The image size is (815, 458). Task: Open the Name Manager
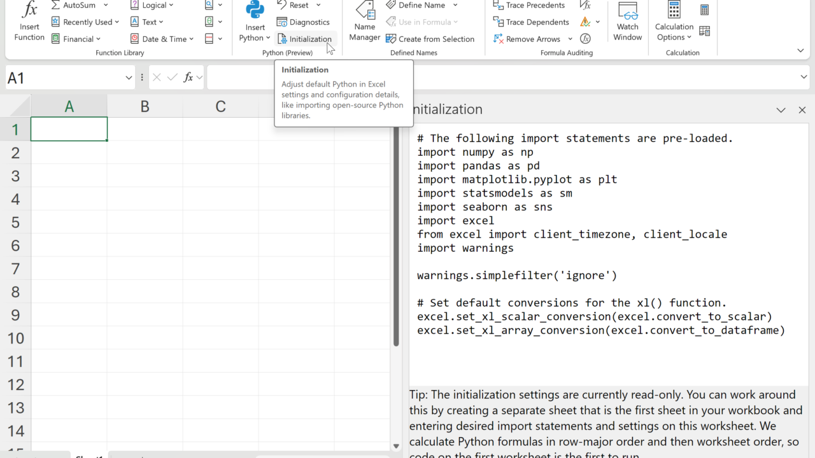365,22
